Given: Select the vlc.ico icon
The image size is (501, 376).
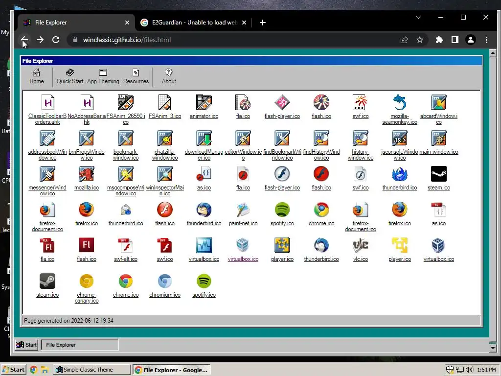Looking at the screenshot, I should pos(361,246).
